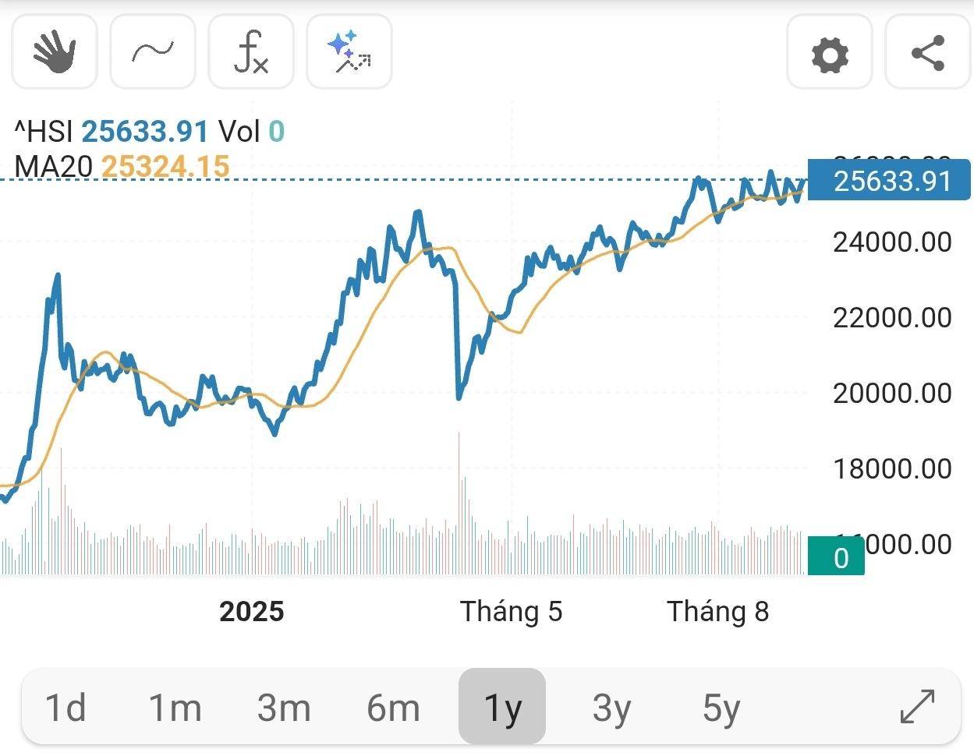Expand chart to fullscreen

click(917, 706)
